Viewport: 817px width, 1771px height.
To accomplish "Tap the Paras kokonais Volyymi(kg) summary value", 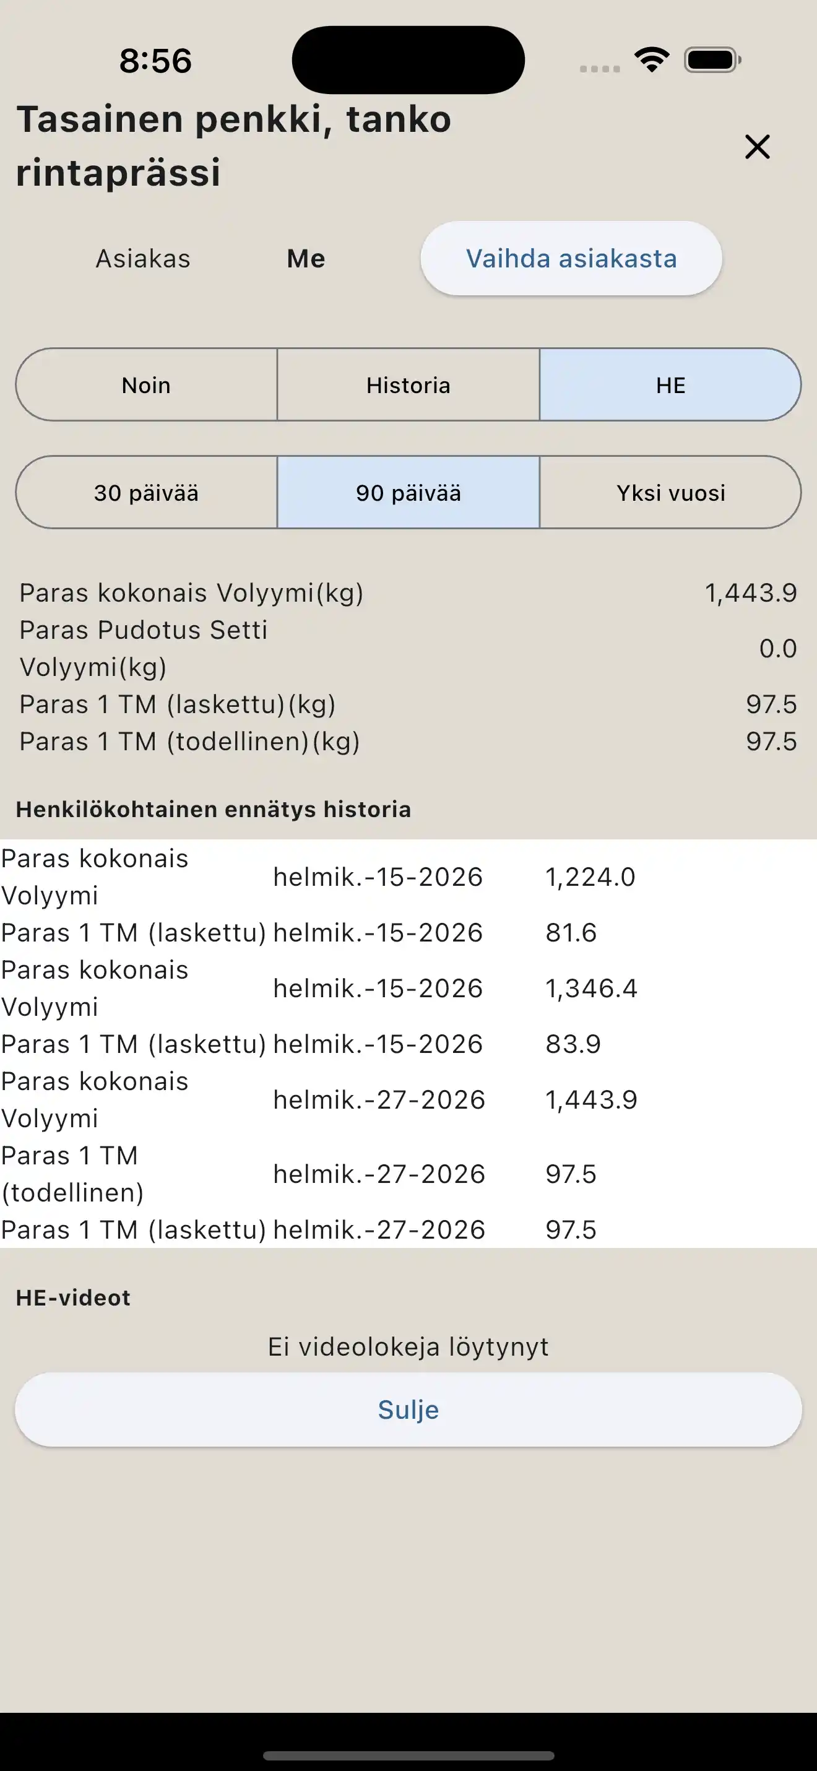I will coord(750,592).
